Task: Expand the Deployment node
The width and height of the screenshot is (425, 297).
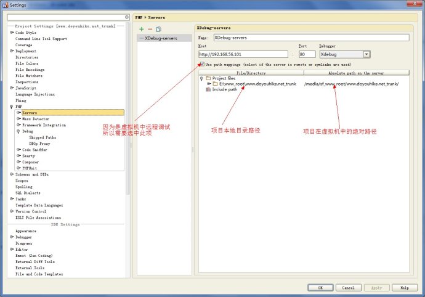Action: (12, 51)
